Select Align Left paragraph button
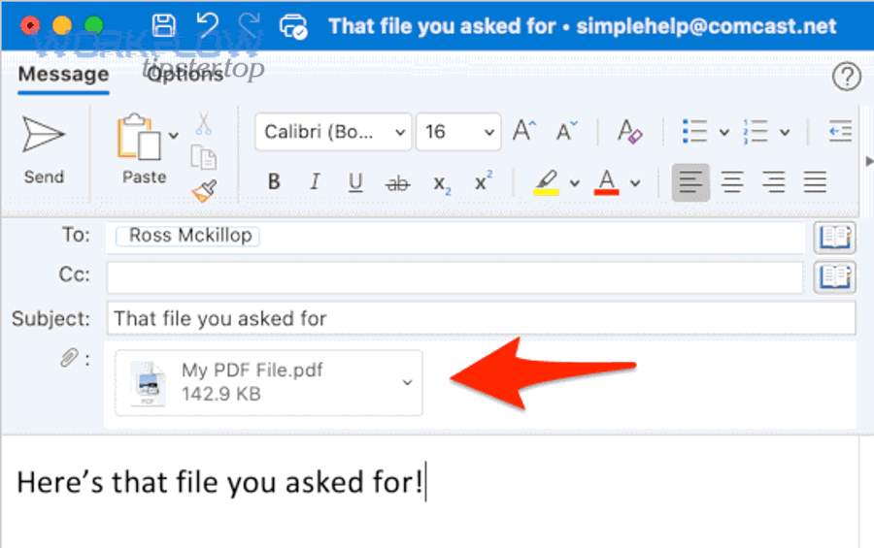 coord(690,182)
